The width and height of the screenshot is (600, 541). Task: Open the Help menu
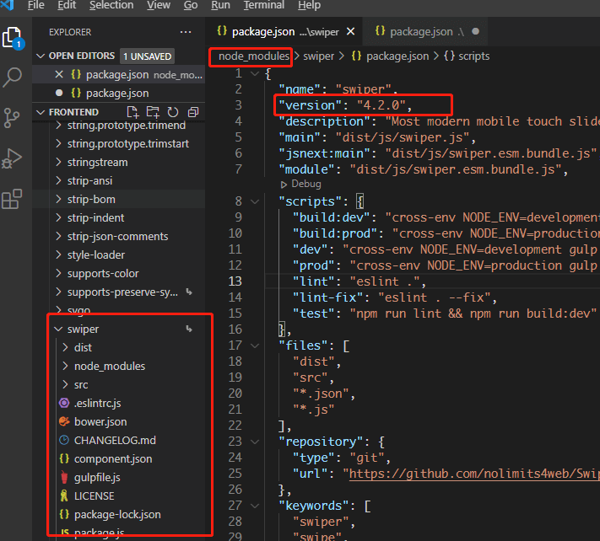309,5
